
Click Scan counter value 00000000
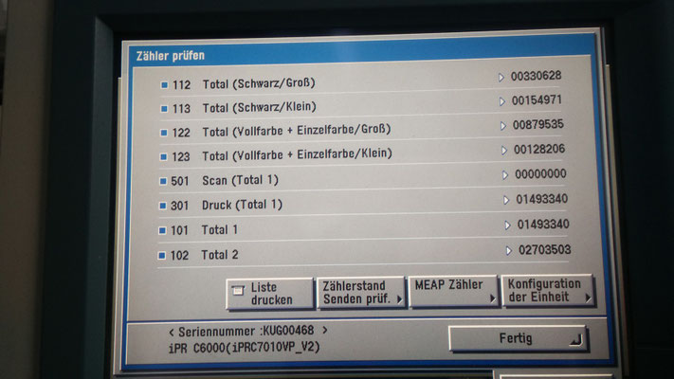[x=540, y=174]
